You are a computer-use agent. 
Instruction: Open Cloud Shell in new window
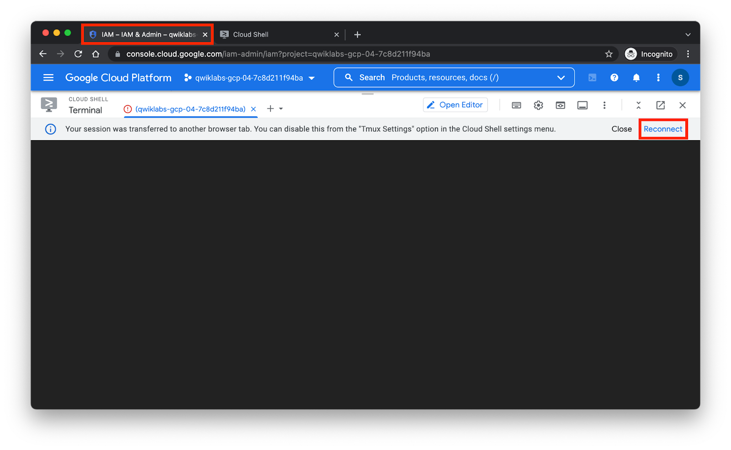(x=660, y=105)
